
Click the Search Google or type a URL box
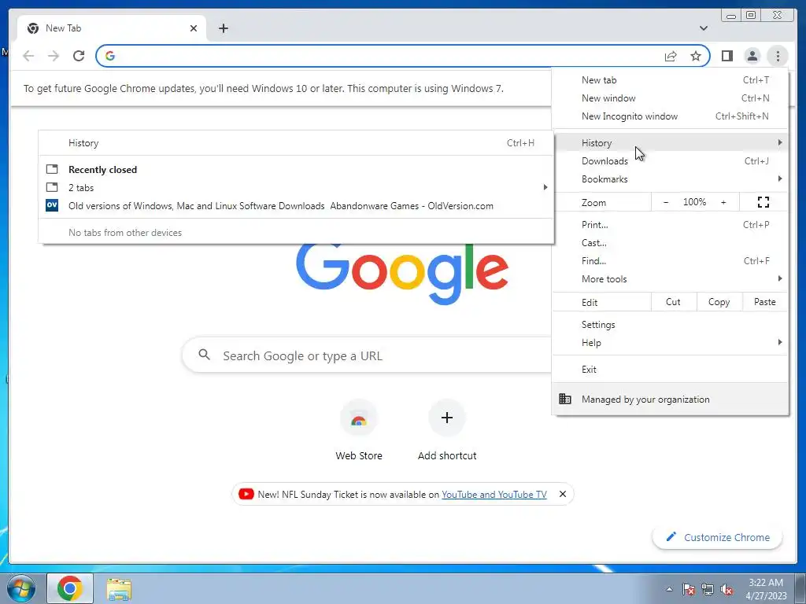(367, 355)
